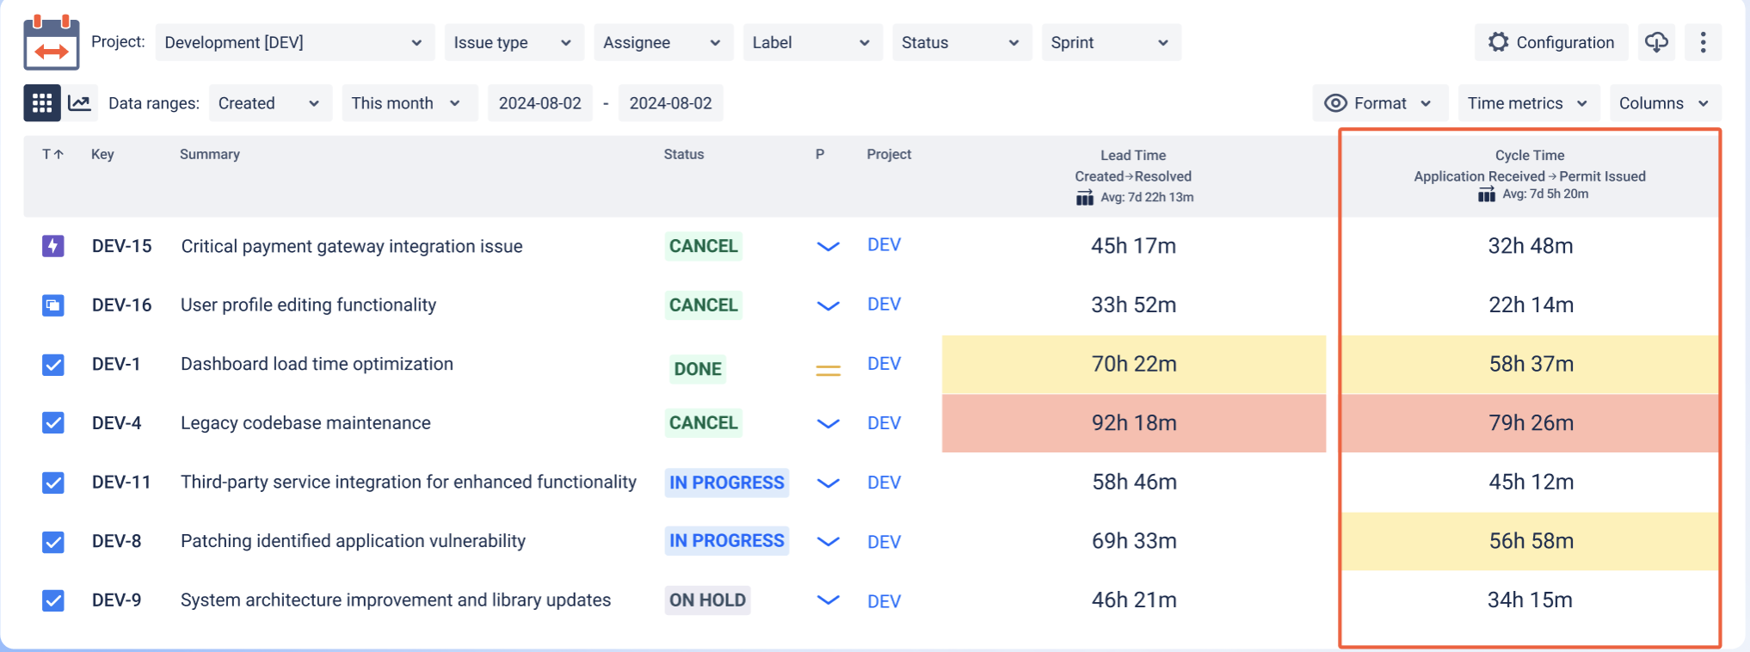Toggle the checkbox icon for DEV-8
The width and height of the screenshot is (1750, 652).
tap(53, 542)
